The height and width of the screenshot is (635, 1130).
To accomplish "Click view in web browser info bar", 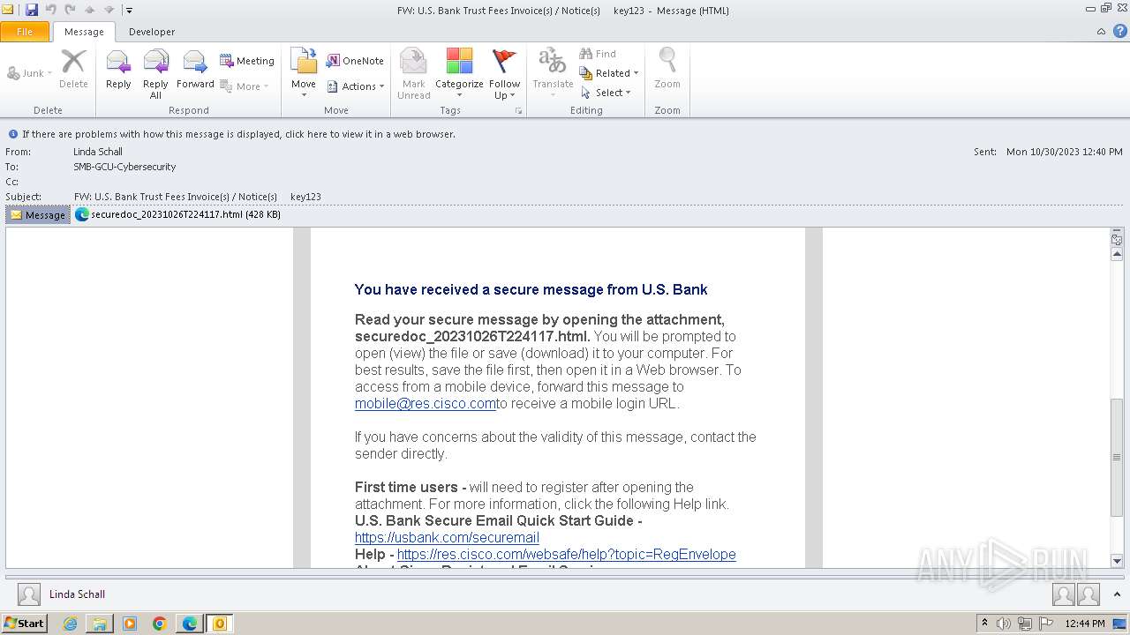I will [238, 134].
